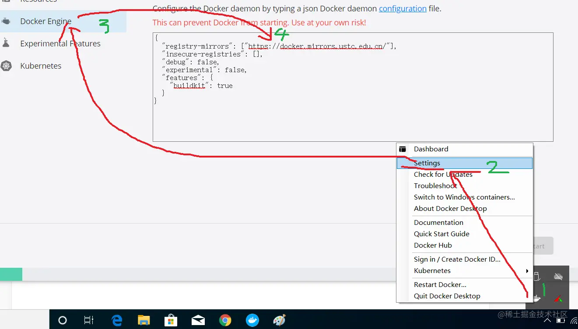Follow the configuration hyperlink
578x329 pixels.
pyautogui.click(x=403, y=8)
